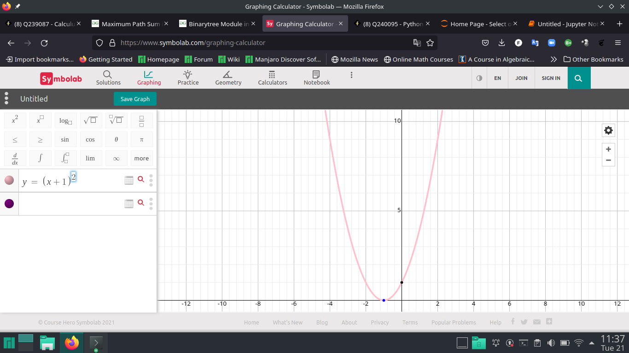Image resolution: width=629 pixels, height=353 pixels.
Task: Insert the derivative d/dx operator
Action: point(15,158)
